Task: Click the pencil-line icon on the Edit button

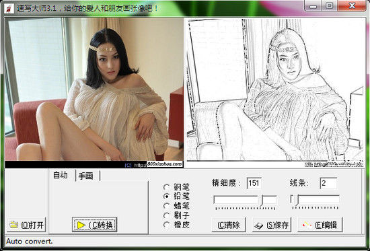Action: (x=307, y=224)
